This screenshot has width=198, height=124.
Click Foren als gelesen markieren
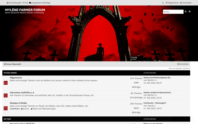coord(179,68)
